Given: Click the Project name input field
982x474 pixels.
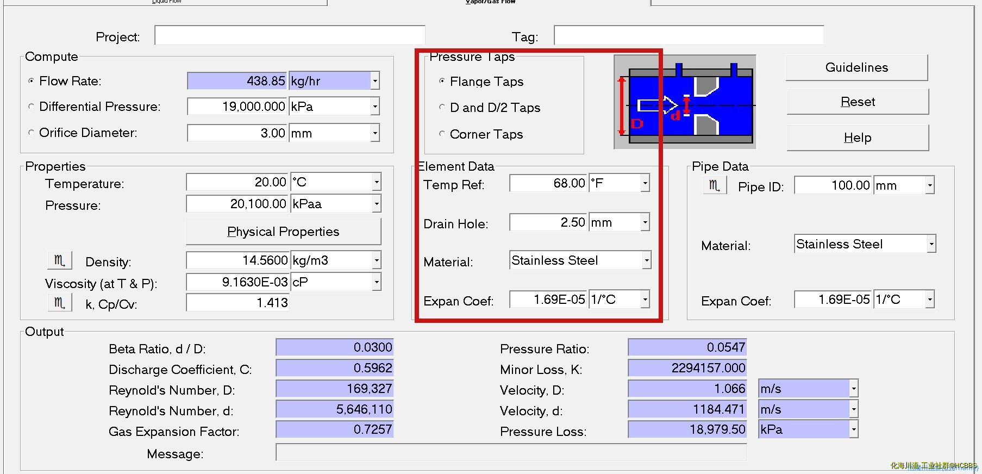Looking at the screenshot, I should 290,35.
